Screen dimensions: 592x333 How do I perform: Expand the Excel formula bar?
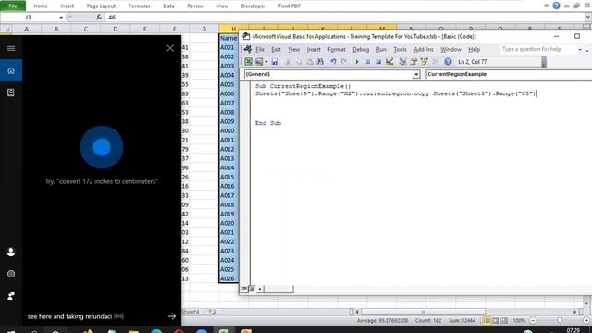coord(588,17)
